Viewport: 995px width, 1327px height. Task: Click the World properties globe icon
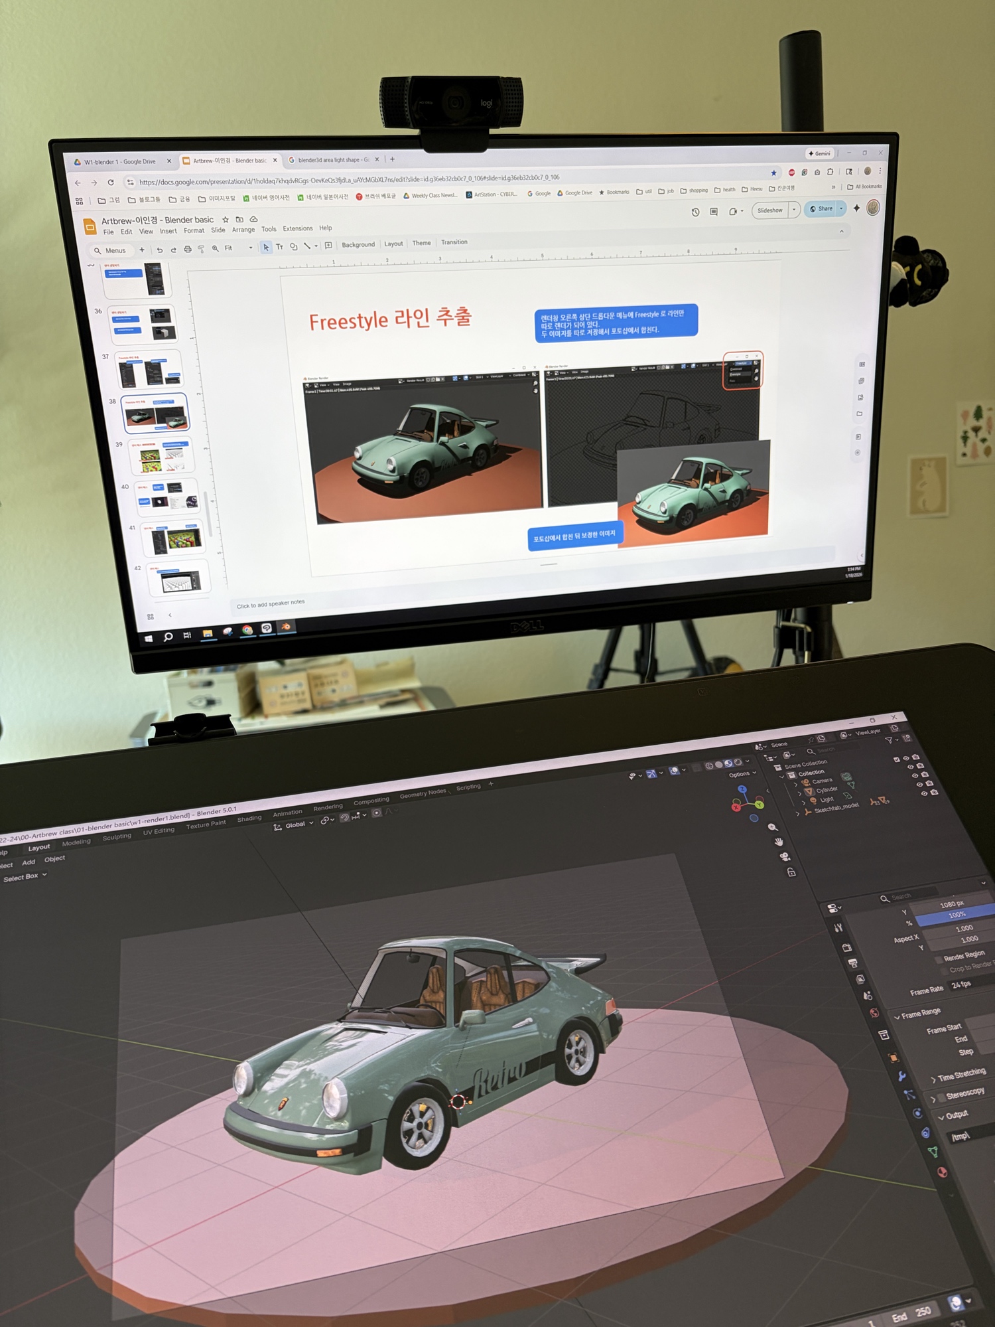874,1013
